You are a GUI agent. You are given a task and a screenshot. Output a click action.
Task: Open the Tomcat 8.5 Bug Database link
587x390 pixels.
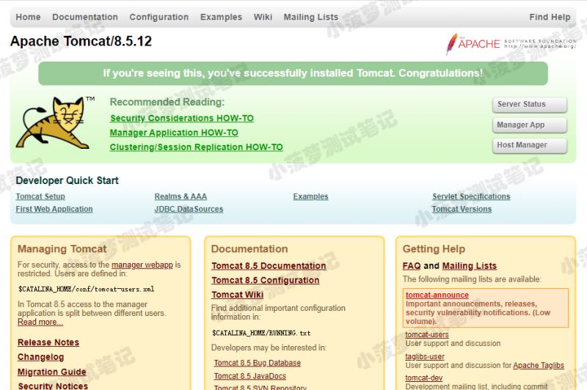258,363
